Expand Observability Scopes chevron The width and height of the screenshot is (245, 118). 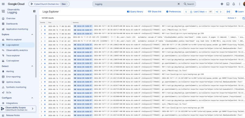pos(33,109)
